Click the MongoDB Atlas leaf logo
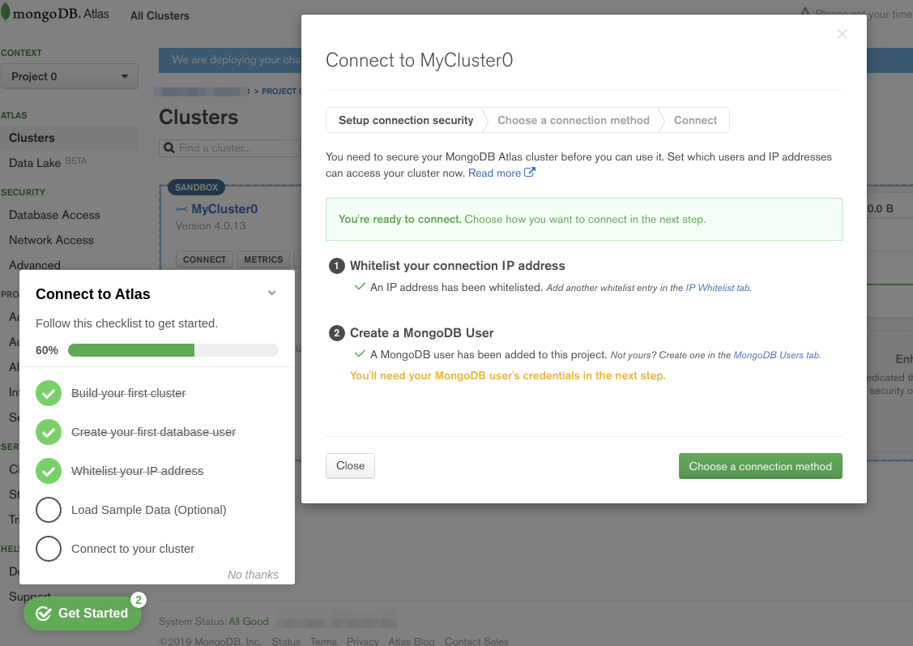 (x=7, y=14)
